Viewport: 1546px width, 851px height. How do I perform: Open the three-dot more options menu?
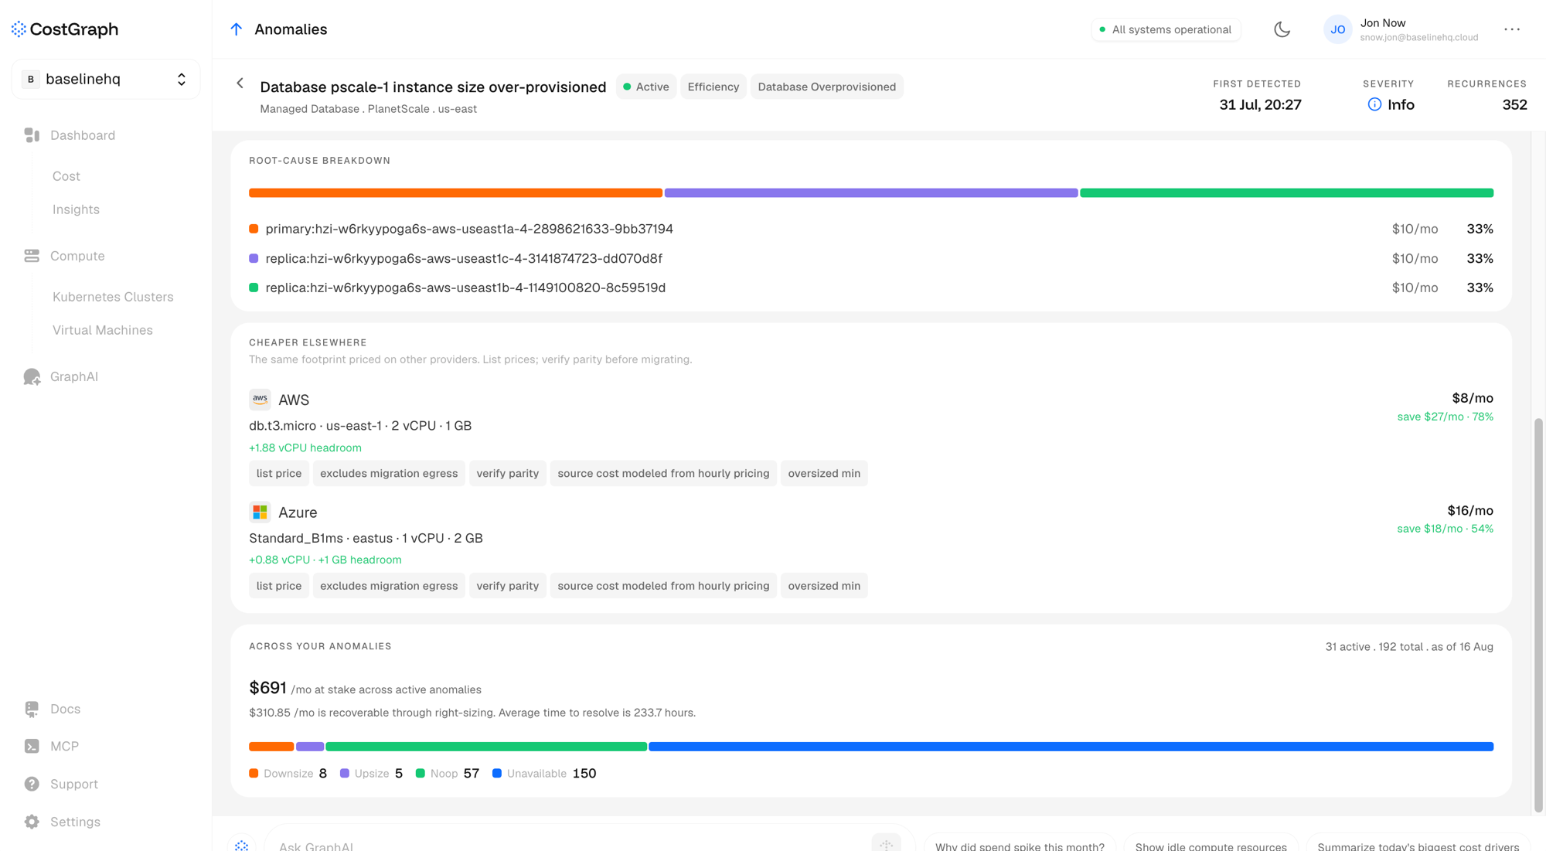(1512, 29)
